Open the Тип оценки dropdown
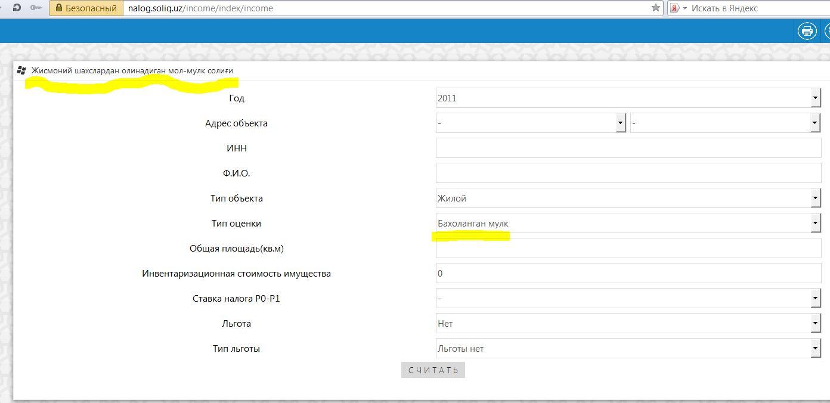This screenshot has height=403, width=830. [x=628, y=224]
